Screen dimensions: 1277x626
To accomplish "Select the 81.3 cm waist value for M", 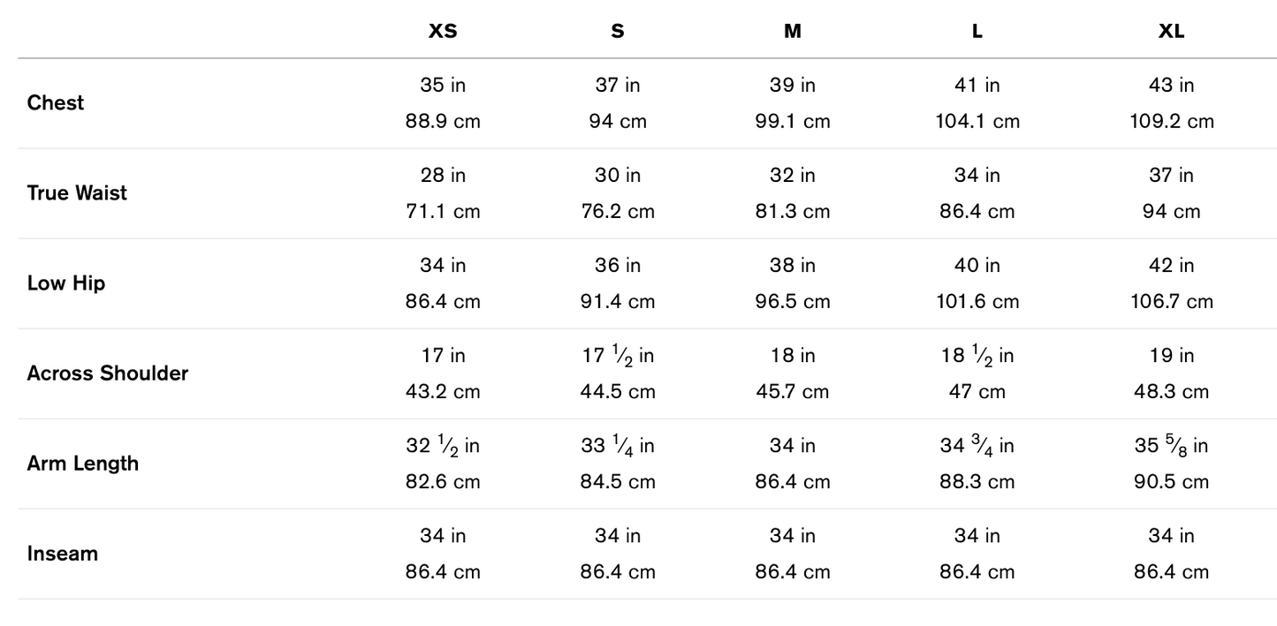I will pyautogui.click(x=792, y=211).
